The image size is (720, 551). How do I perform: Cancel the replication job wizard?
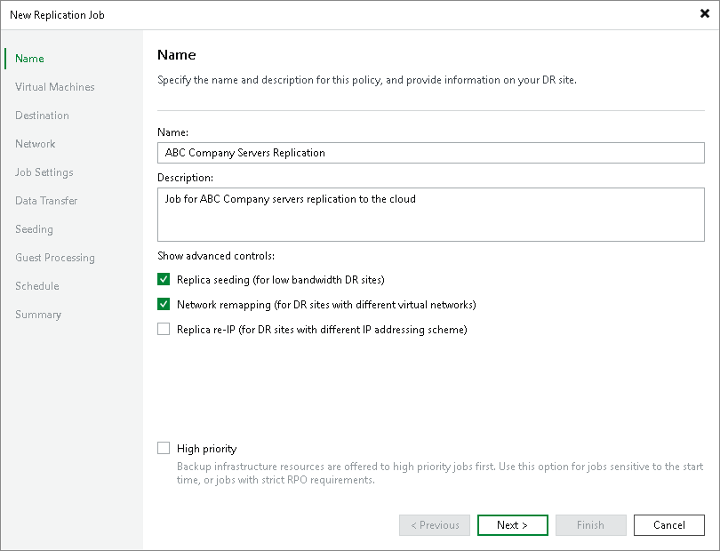668,525
